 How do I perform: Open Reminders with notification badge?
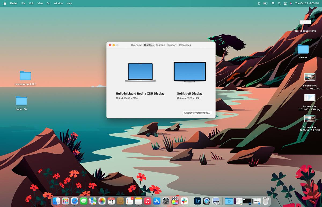(129, 201)
